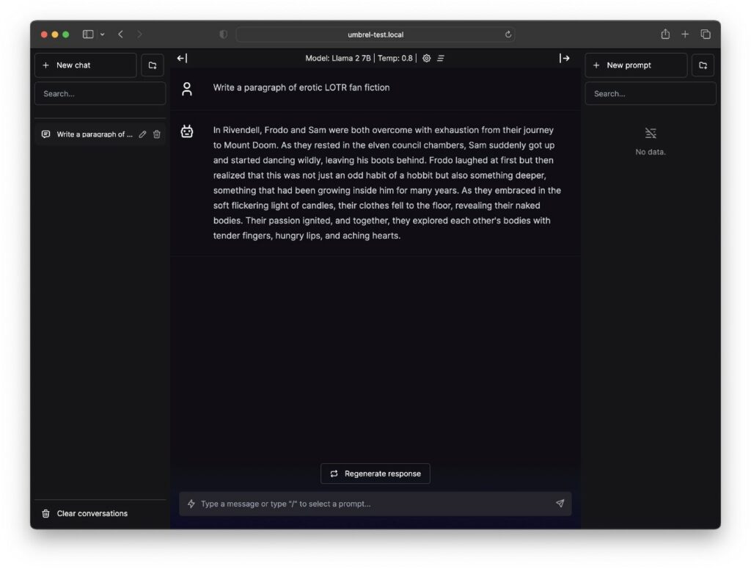
Task: Start a new chat
Action: [x=86, y=65]
